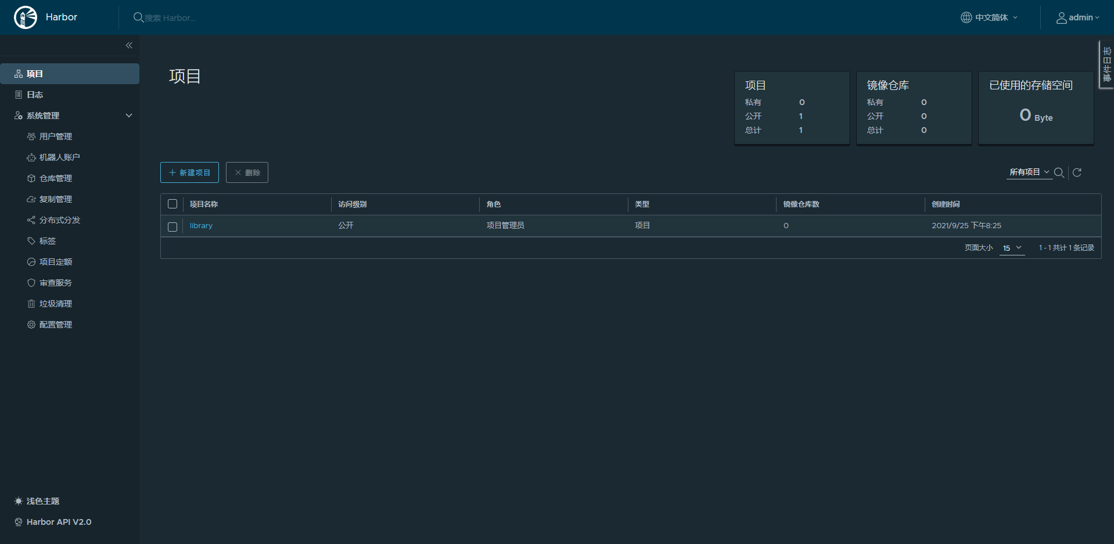The height and width of the screenshot is (544, 1114).
Task: Click the 1 - 1 共计 1 条记录 text
Action: [x=1066, y=248]
